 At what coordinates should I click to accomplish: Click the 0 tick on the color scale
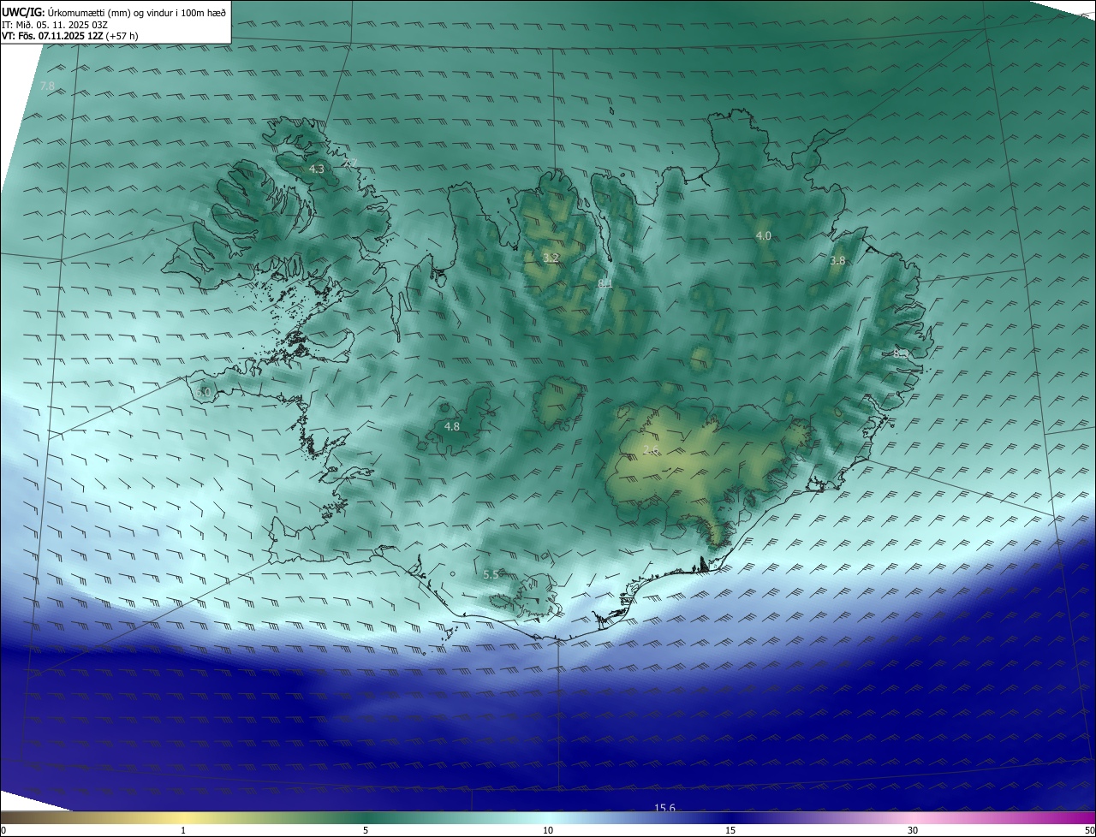click(3, 830)
